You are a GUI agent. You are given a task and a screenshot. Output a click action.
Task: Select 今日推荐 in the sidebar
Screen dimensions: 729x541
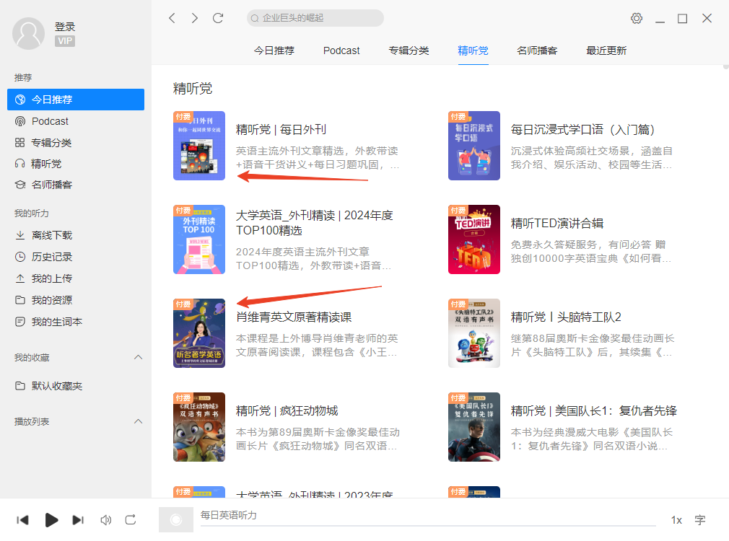coord(76,100)
